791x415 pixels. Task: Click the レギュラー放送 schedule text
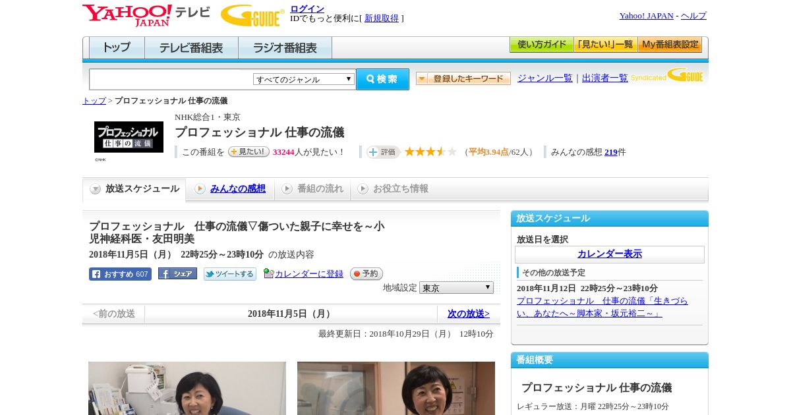(x=593, y=406)
